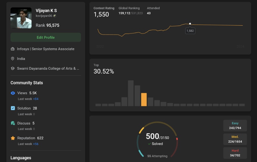Click the Top 30.52% value
The image size is (257, 162).
tap(104, 71)
